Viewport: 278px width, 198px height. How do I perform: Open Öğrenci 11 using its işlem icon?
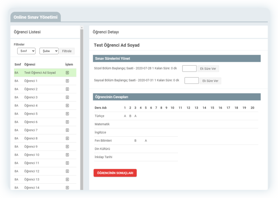tap(67, 163)
